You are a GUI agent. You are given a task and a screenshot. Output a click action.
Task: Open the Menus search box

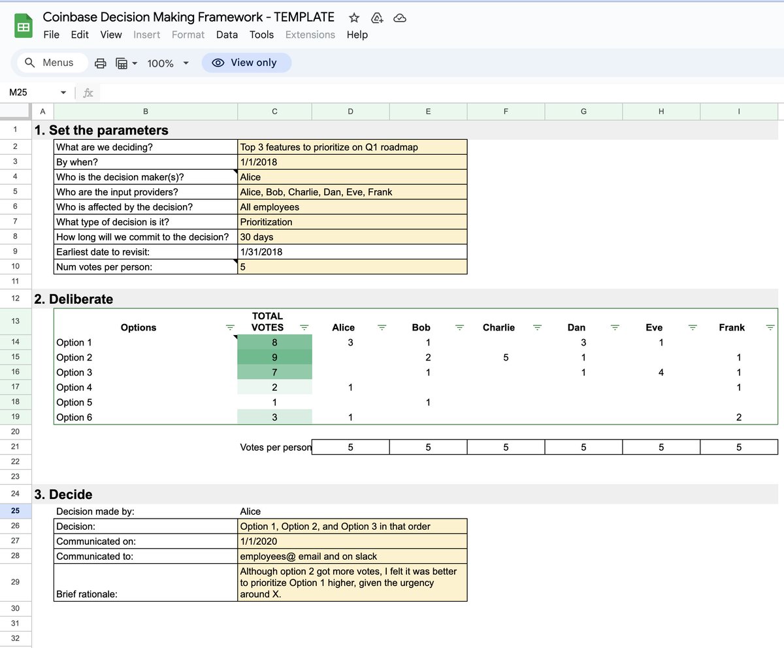point(51,62)
